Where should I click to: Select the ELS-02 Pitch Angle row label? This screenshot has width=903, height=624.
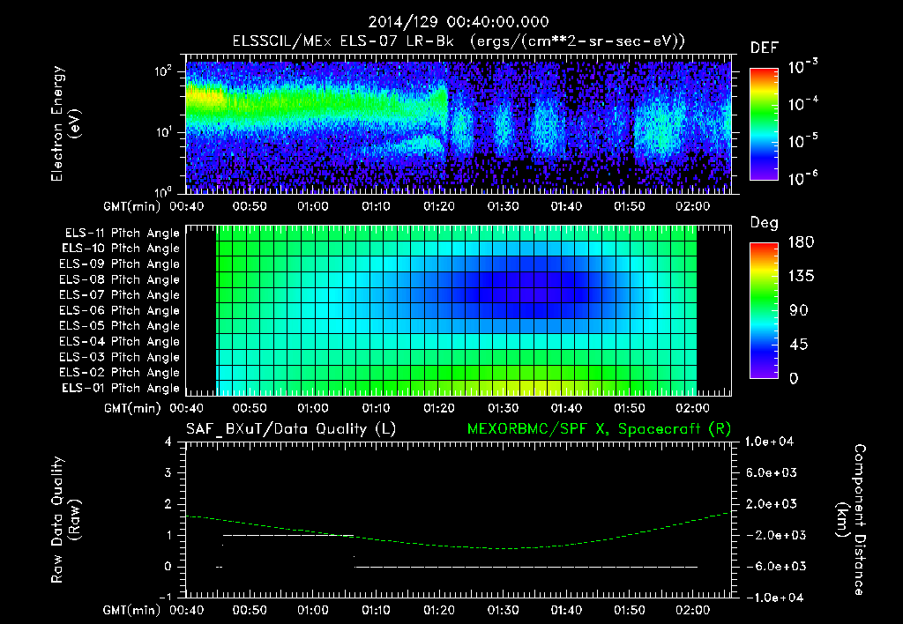point(119,373)
